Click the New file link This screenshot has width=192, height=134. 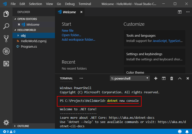click(x=67, y=30)
